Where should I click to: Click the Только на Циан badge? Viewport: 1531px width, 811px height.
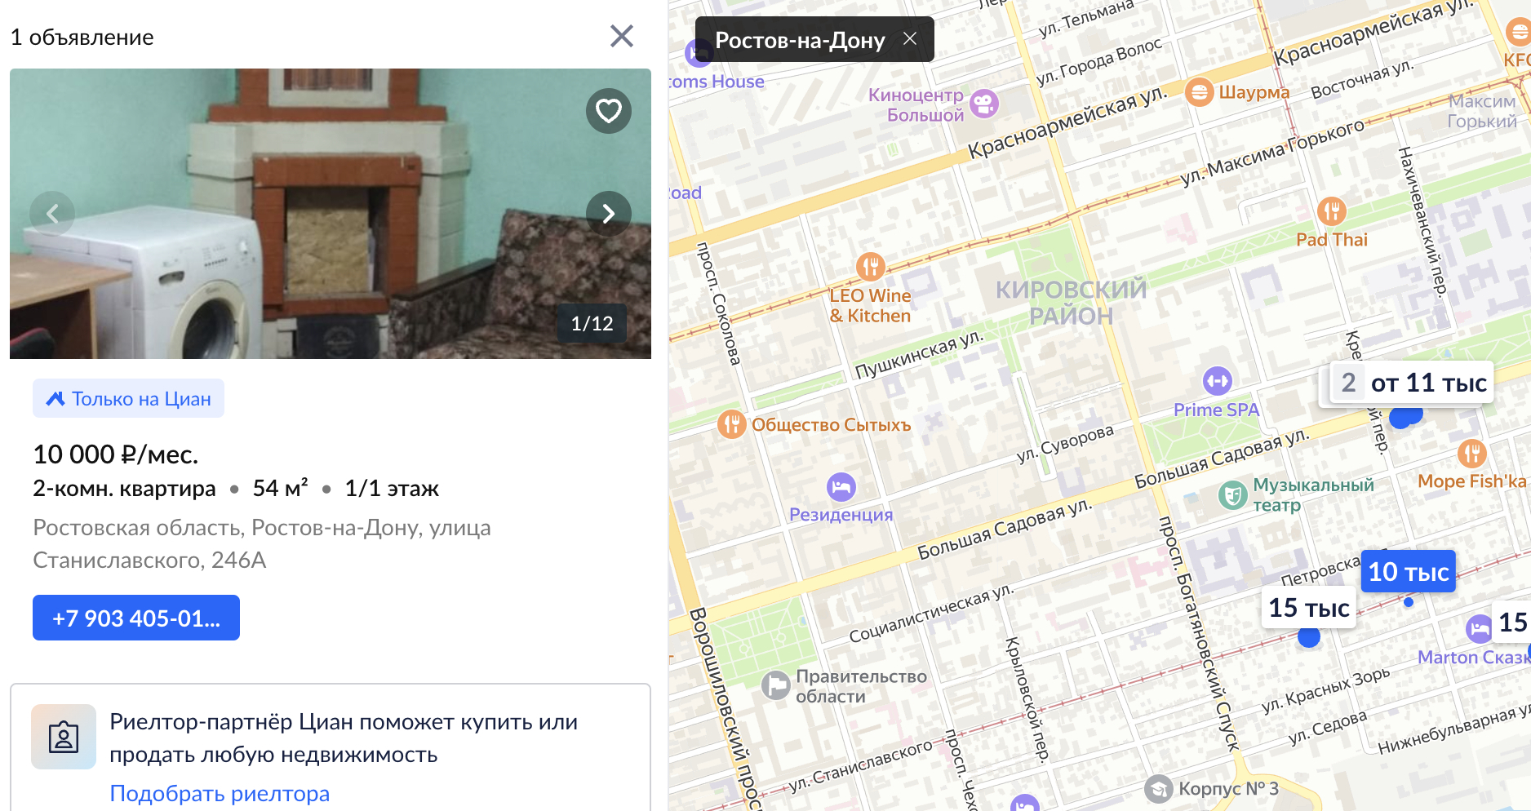(x=129, y=398)
